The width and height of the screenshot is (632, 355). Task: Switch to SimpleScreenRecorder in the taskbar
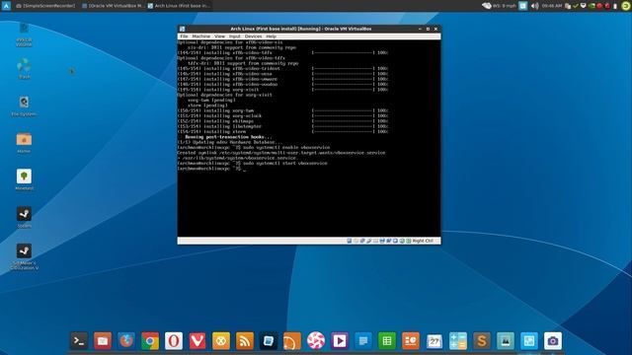tap(45, 6)
